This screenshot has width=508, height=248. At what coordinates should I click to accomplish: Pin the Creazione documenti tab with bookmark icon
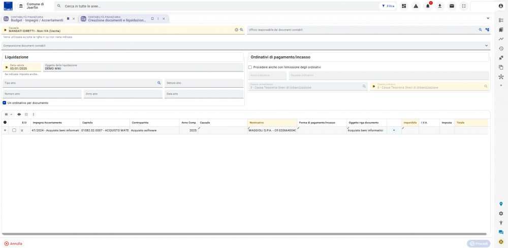click(x=152, y=19)
